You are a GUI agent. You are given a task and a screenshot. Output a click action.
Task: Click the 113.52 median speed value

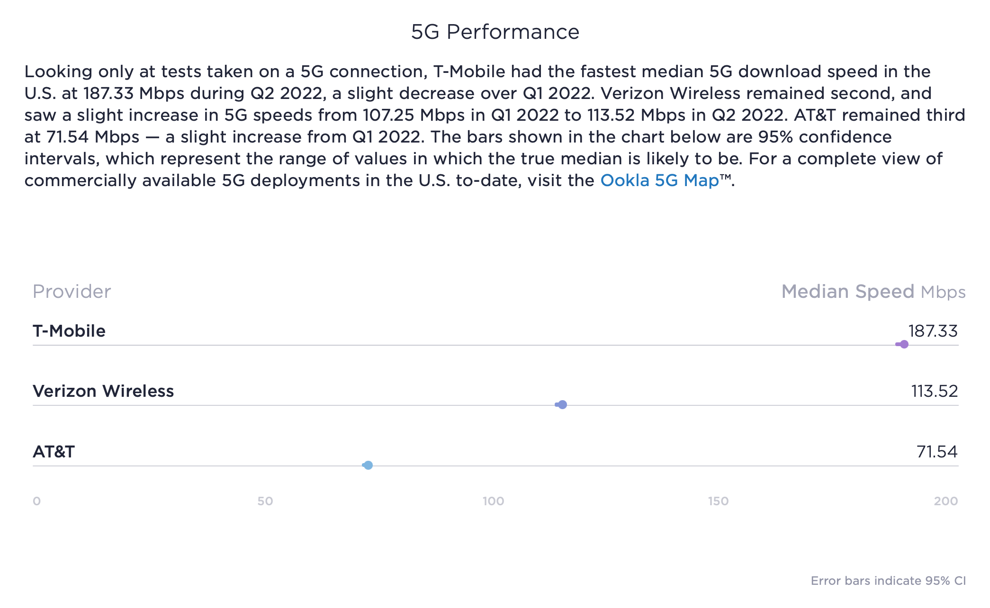934,391
